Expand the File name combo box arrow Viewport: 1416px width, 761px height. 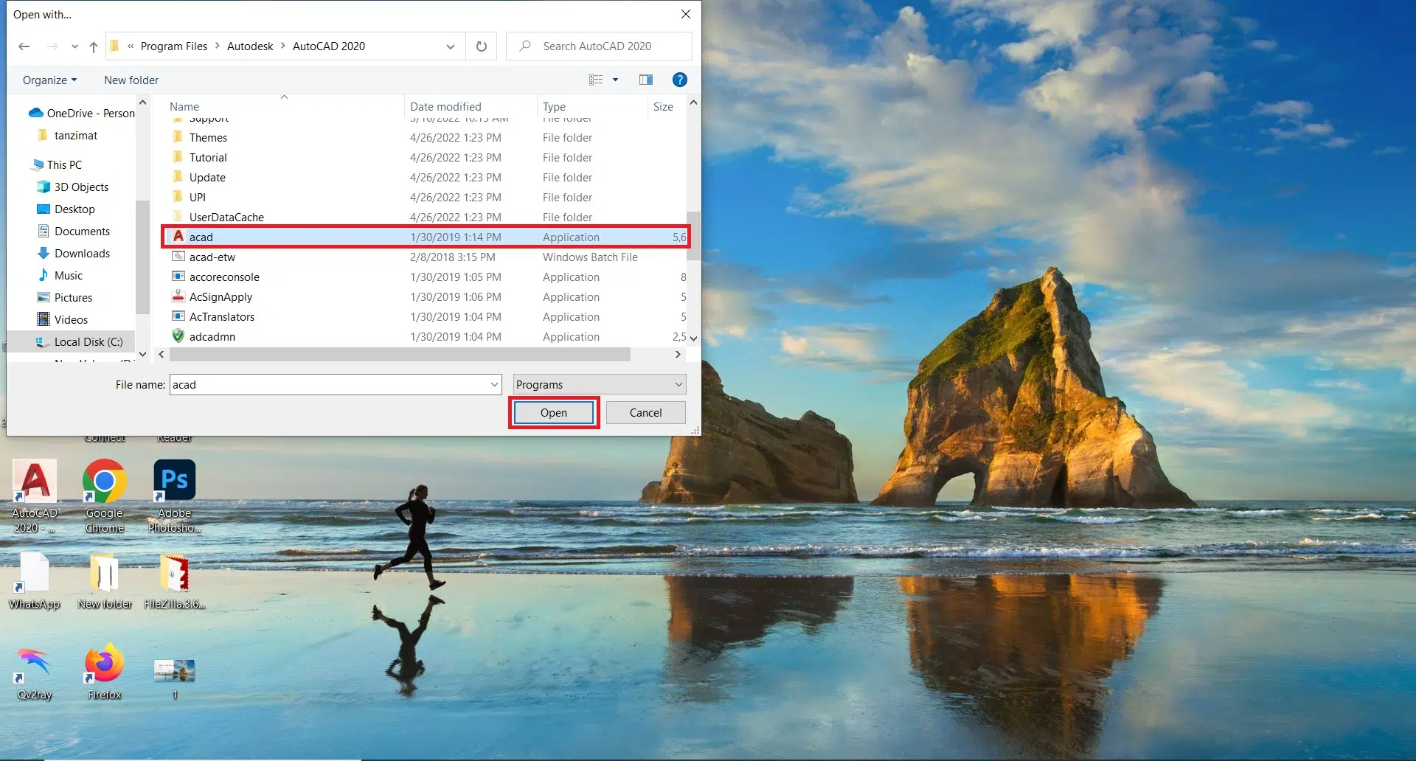click(x=494, y=384)
